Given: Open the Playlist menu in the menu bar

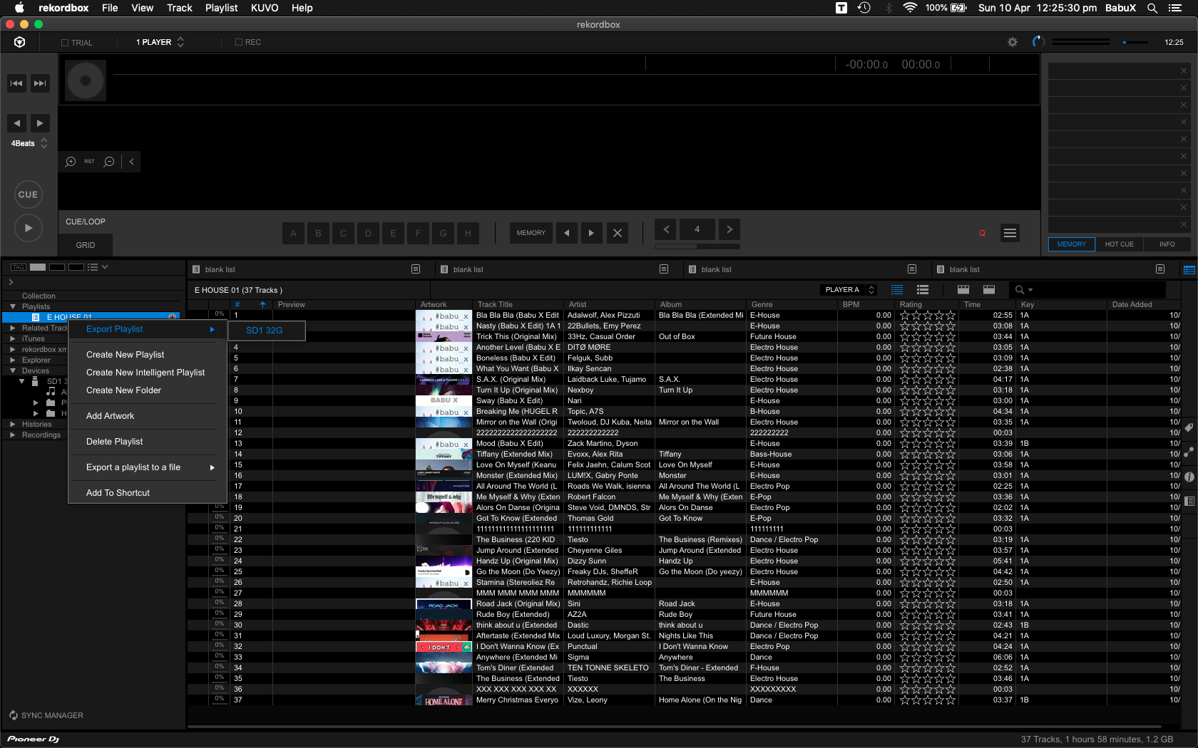Looking at the screenshot, I should click(221, 8).
